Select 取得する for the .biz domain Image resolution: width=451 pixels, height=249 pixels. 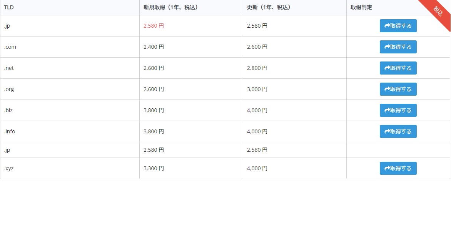tap(398, 110)
